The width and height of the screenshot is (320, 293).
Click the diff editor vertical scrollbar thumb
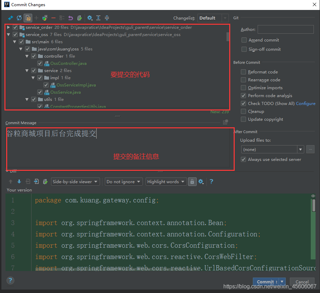[x=314, y=206]
